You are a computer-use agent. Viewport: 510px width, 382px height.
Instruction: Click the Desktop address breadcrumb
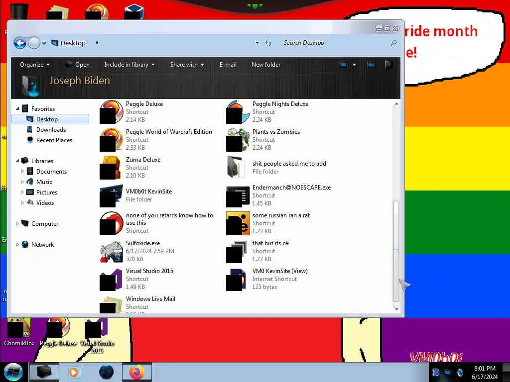point(73,43)
